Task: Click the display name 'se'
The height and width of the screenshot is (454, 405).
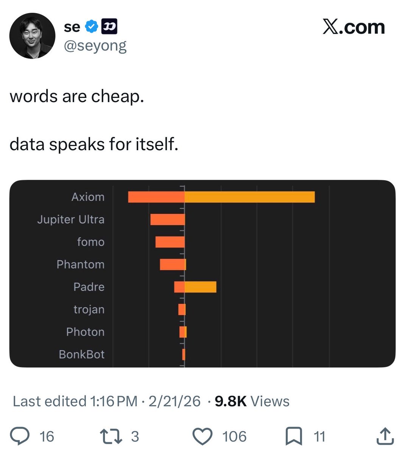Action: click(72, 27)
